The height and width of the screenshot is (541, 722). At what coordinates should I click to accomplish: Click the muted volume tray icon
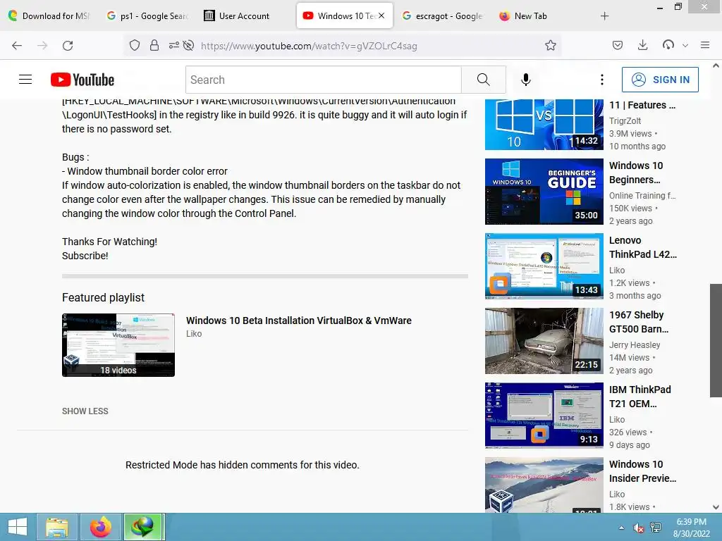(x=639, y=528)
